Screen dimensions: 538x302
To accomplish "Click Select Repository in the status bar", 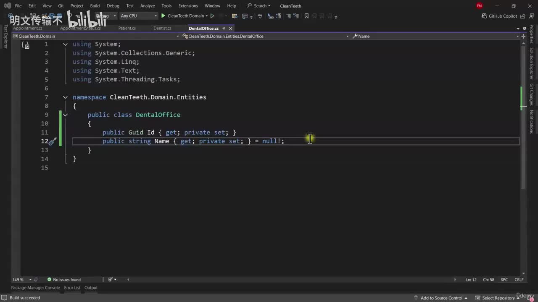I will 498,298.
